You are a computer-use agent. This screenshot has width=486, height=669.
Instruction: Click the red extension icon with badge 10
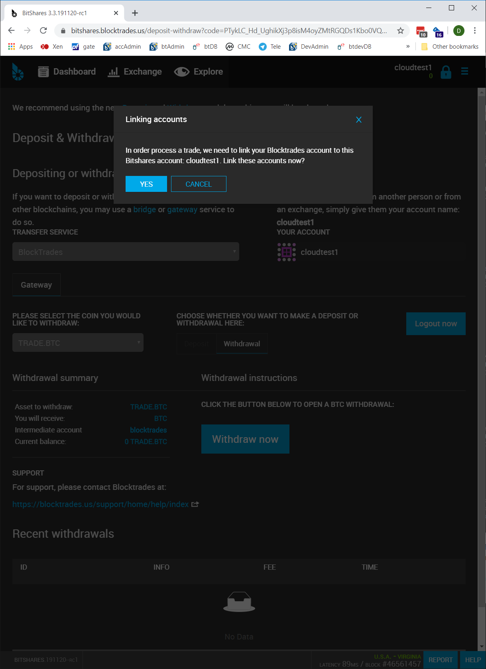click(x=421, y=31)
